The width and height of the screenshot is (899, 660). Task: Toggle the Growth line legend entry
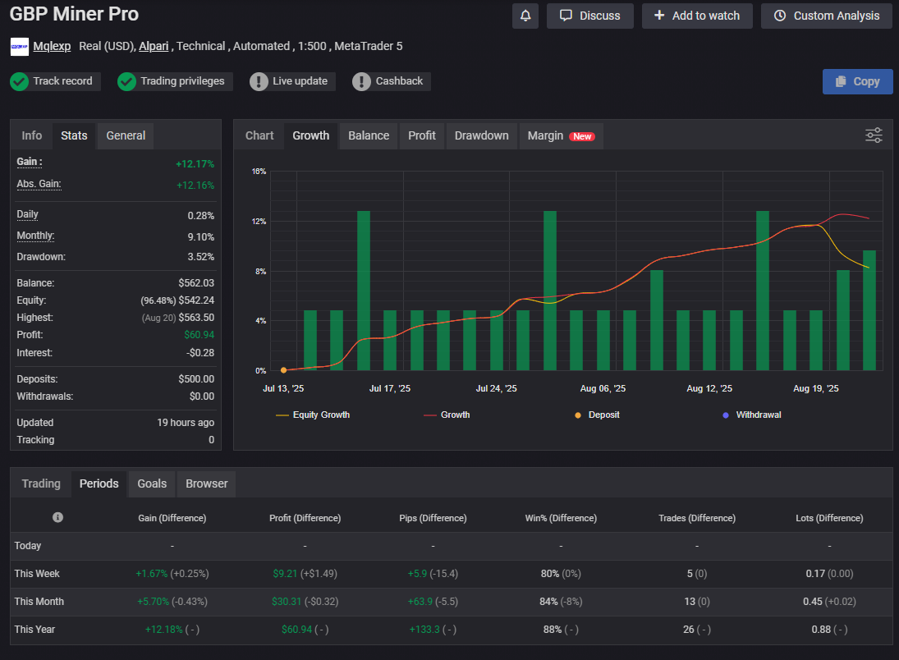(447, 415)
